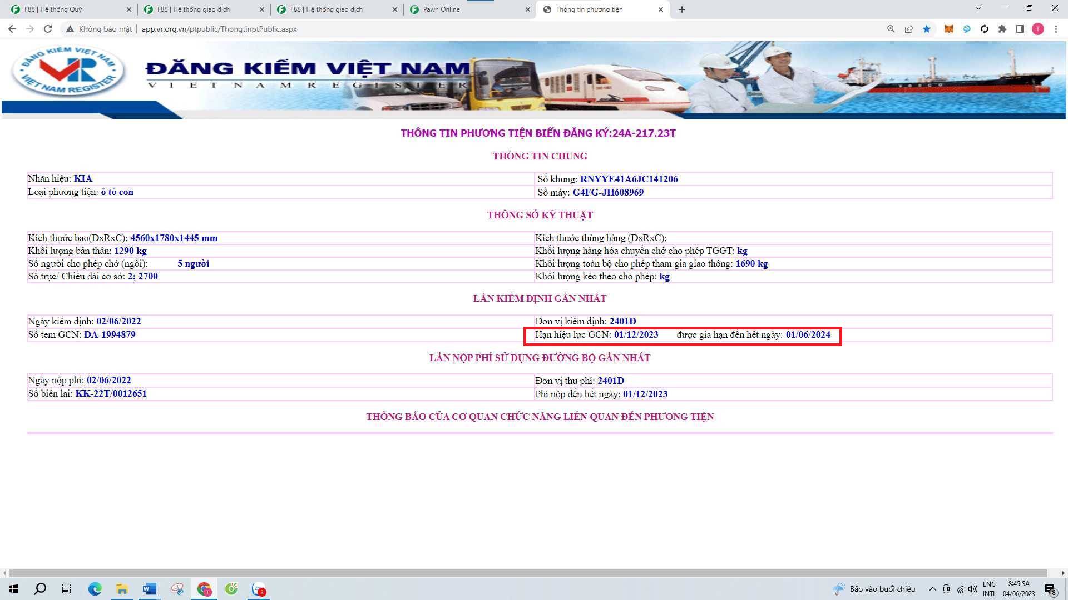Expand the tab search dropdown arrow
This screenshot has width=1068, height=600.
coord(978,8)
